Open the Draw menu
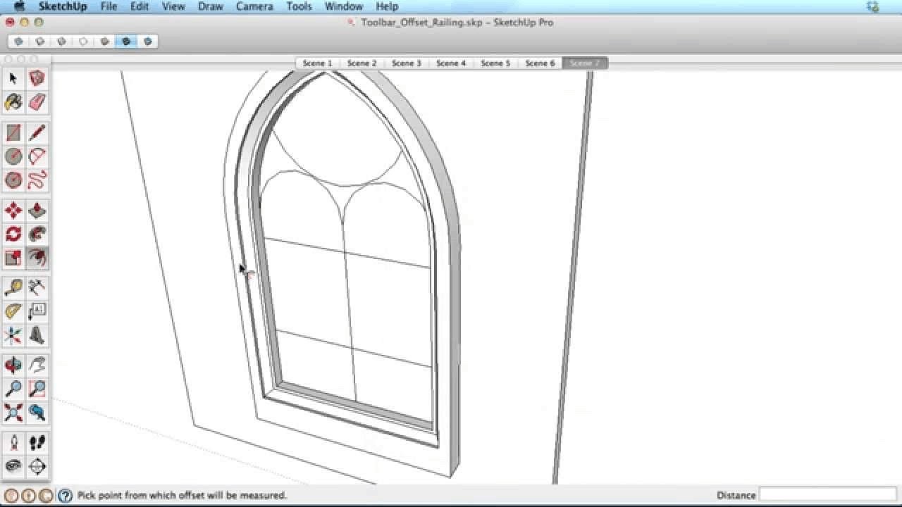 210,6
